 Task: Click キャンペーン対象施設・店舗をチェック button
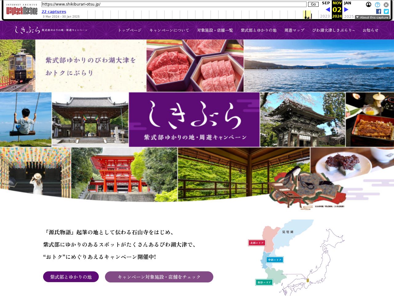(x=159, y=277)
